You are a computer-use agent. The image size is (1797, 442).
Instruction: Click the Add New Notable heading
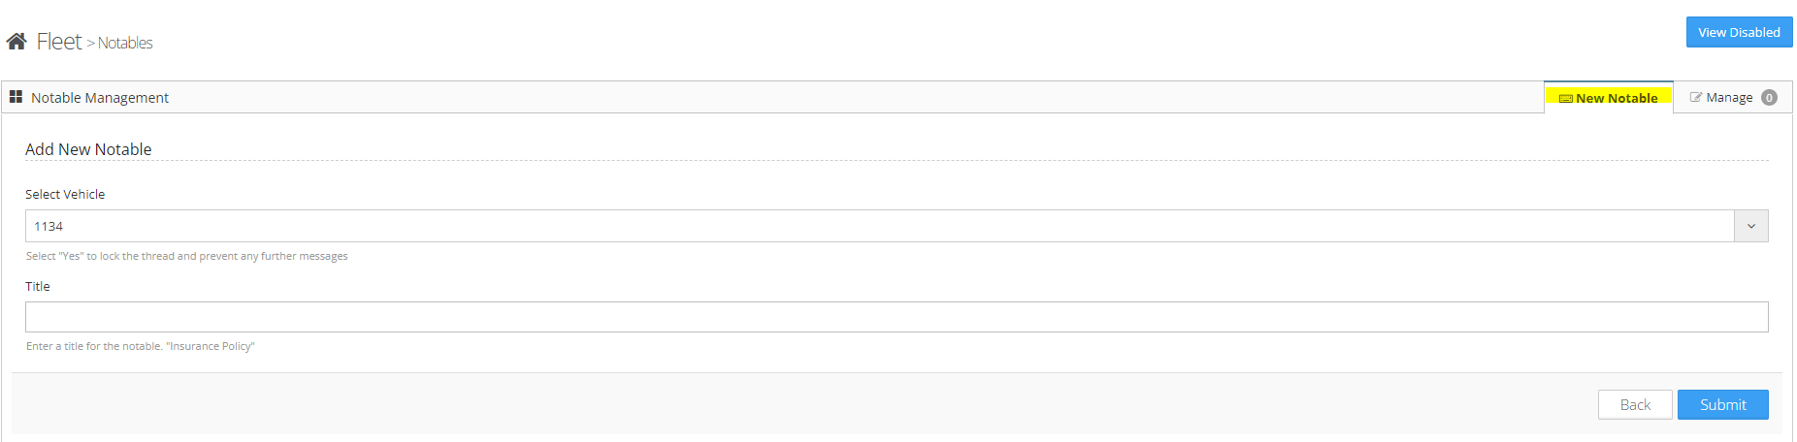(x=88, y=149)
